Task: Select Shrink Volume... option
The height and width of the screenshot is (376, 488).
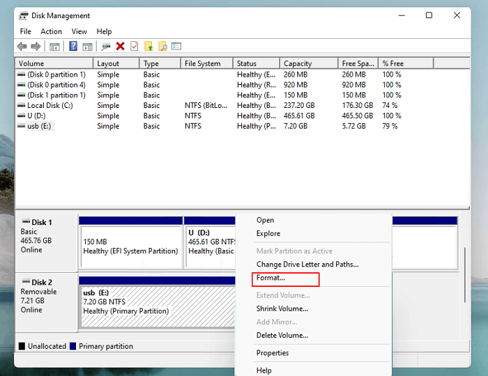Action: [x=282, y=308]
